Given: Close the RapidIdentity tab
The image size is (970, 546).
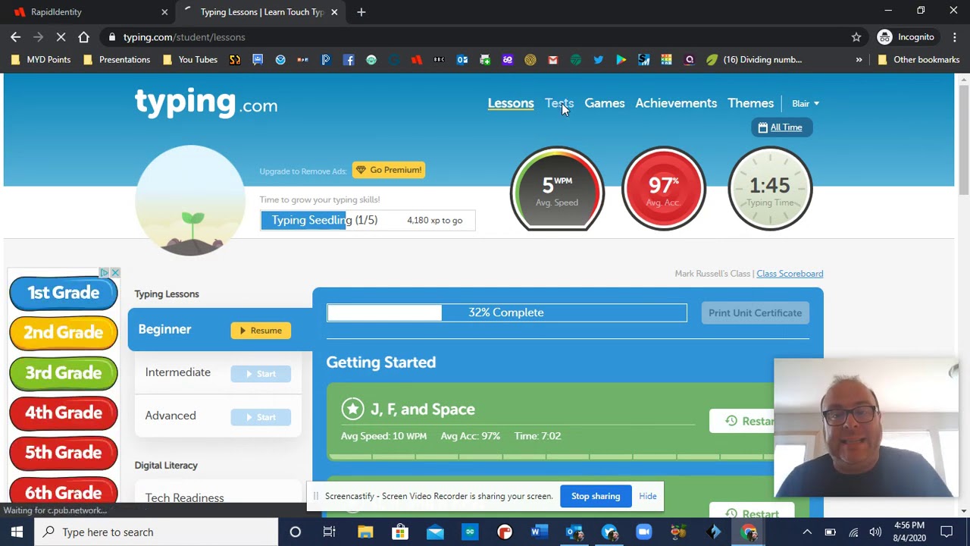Looking at the screenshot, I should pos(164,12).
